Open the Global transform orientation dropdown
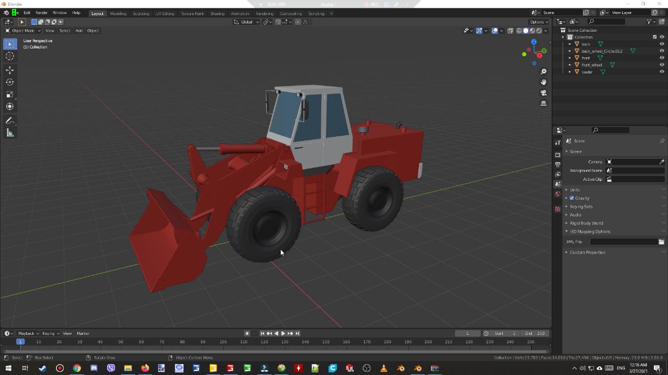668x375 pixels. pyautogui.click(x=246, y=22)
